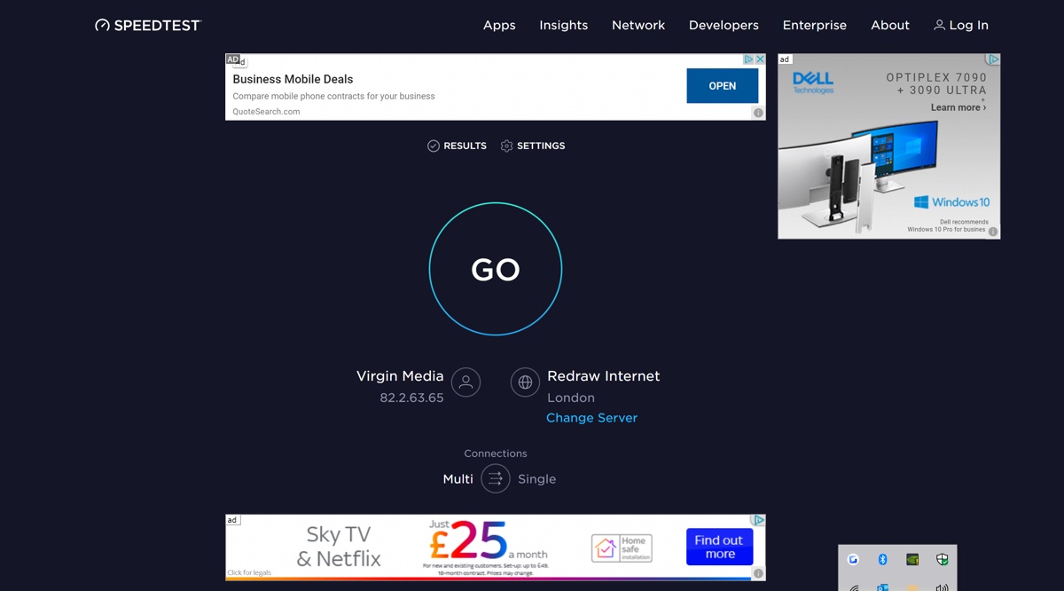The height and width of the screenshot is (591, 1064).
Task: Click info icon on Dell ad
Action: 993,232
